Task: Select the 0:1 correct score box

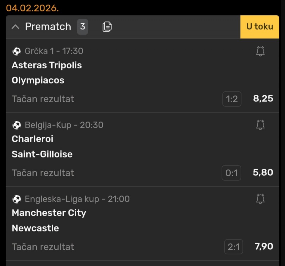Action: (x=231, y=173)
